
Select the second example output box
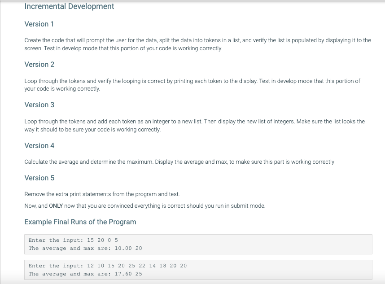point(197,270)
